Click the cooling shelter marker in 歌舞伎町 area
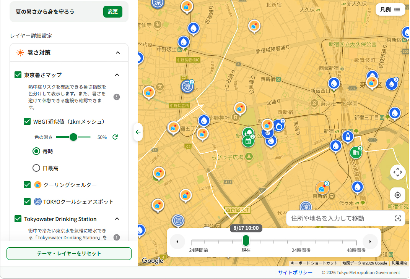This screenshot has width=410, height=279. [x=372, y=82]
